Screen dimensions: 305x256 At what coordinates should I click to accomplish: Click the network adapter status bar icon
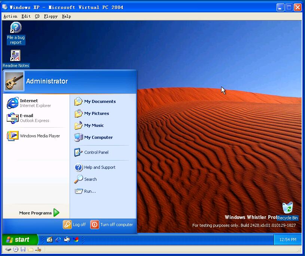click(38, 249)
